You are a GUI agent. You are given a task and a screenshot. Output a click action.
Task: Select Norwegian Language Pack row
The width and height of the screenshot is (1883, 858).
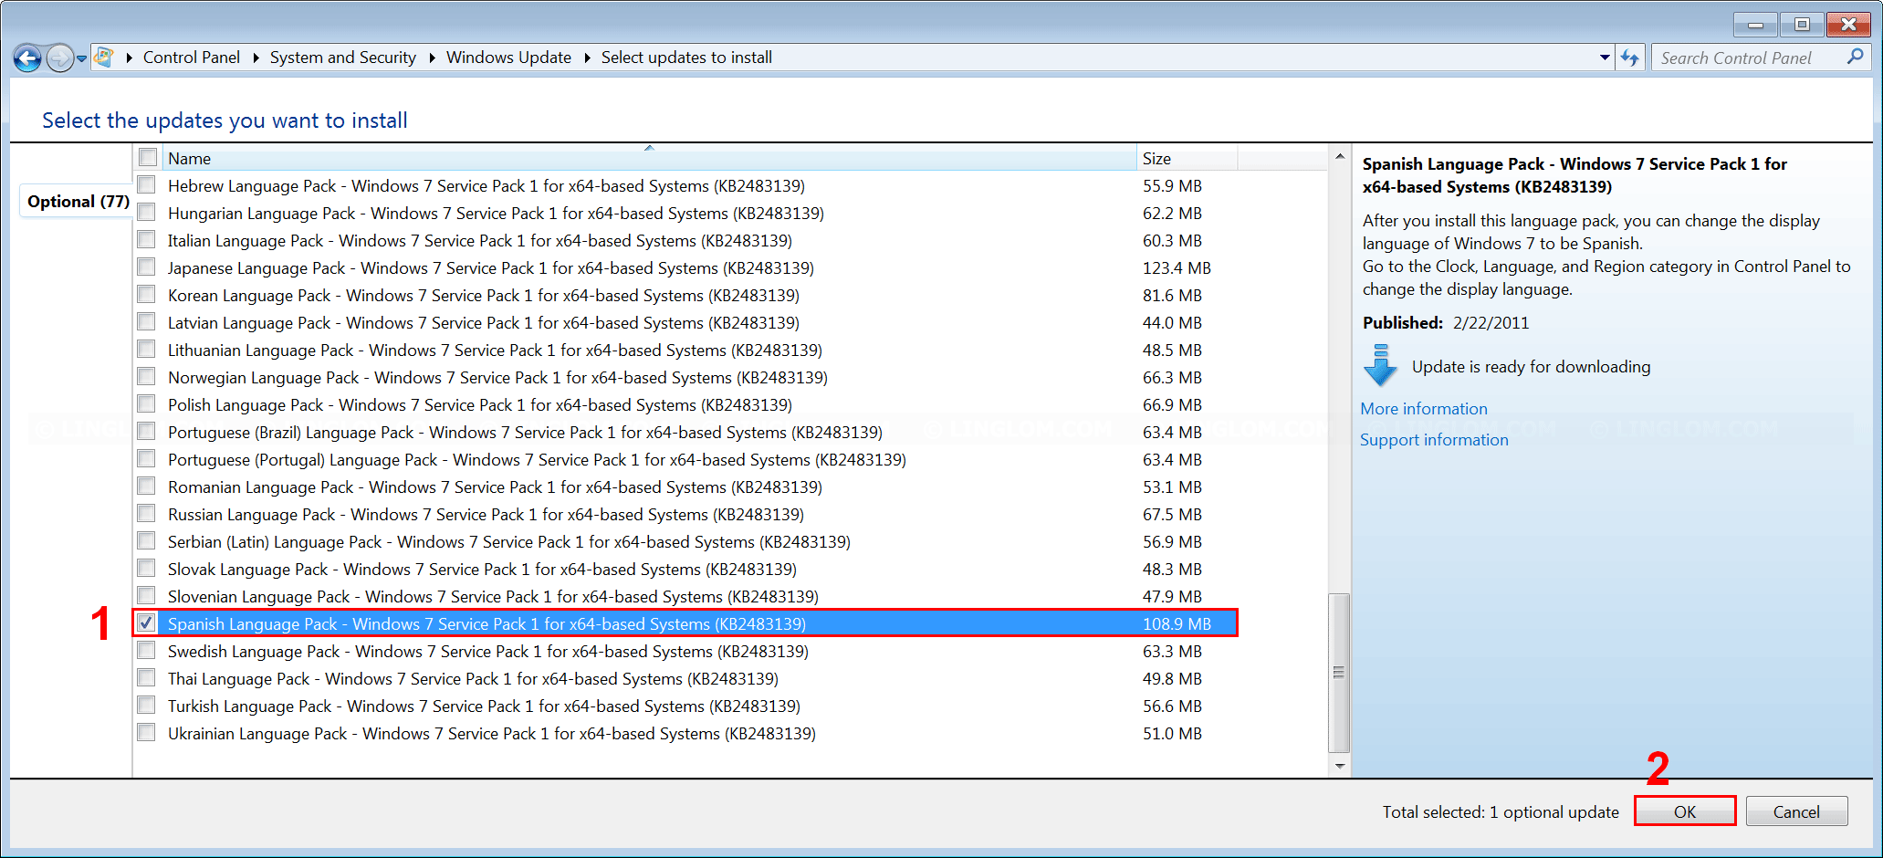[685, 378]
